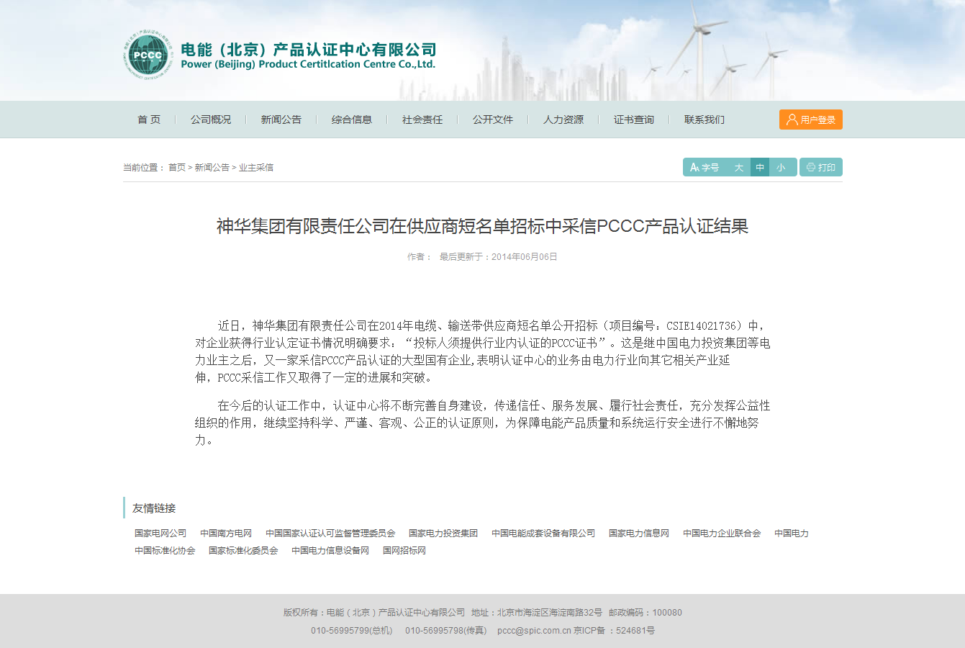965x648 pixels.
Task: Open the 社会责任 menu
Action: click(422, 120)
